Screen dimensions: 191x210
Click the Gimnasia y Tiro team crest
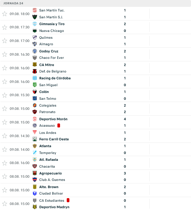point(35,24)
